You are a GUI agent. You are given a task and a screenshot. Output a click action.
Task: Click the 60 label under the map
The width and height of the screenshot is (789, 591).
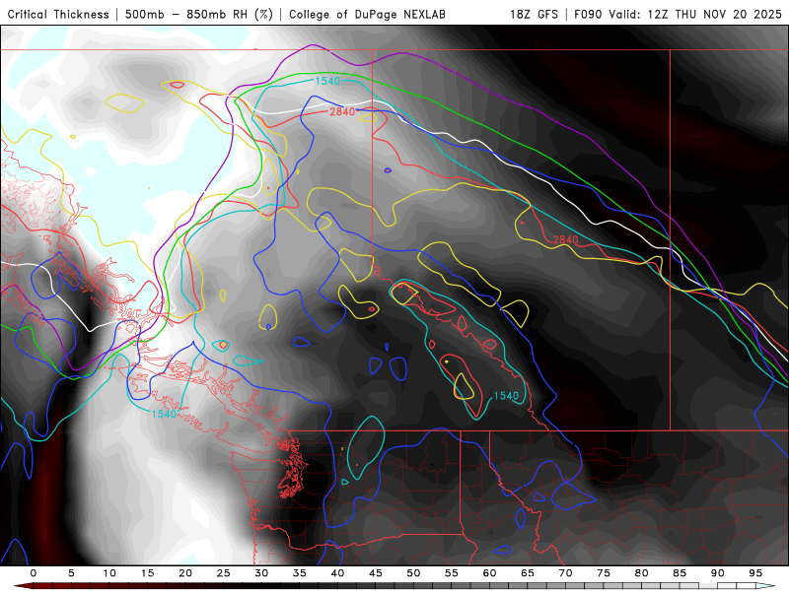click(x=489, y=573)
